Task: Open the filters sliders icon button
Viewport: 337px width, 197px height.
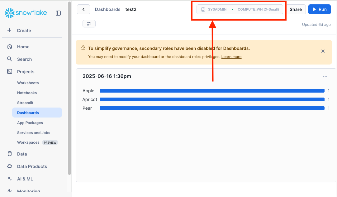Action: (89, 24)
